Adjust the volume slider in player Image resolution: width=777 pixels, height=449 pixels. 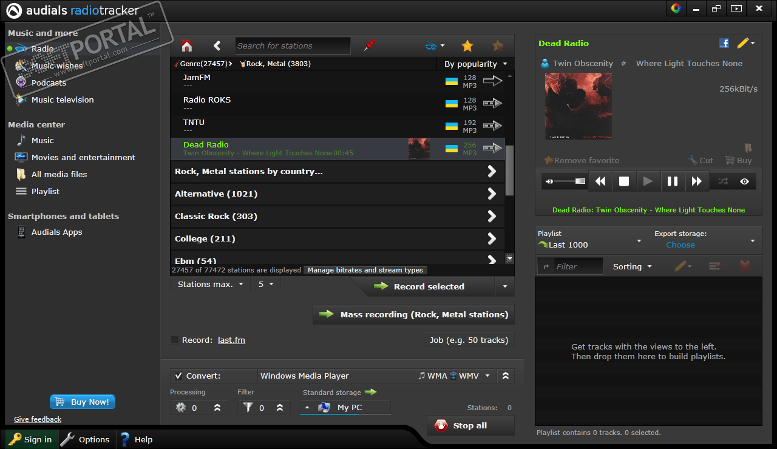point(571,181)
